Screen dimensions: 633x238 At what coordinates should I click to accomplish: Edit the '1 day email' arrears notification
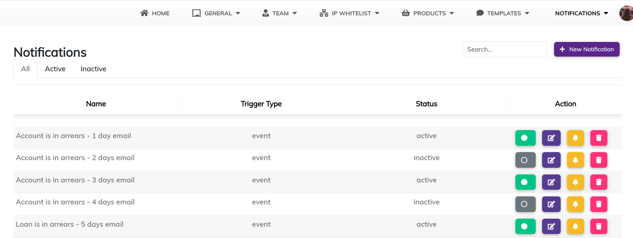pos(551,138)
